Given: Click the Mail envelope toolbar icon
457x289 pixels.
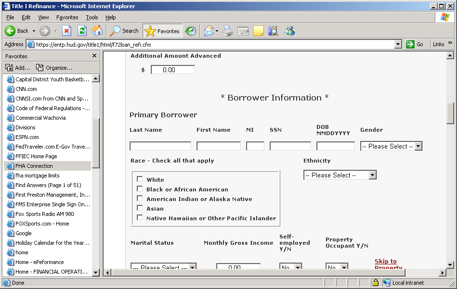Looking at the screenshot, I should pos(209,31).
